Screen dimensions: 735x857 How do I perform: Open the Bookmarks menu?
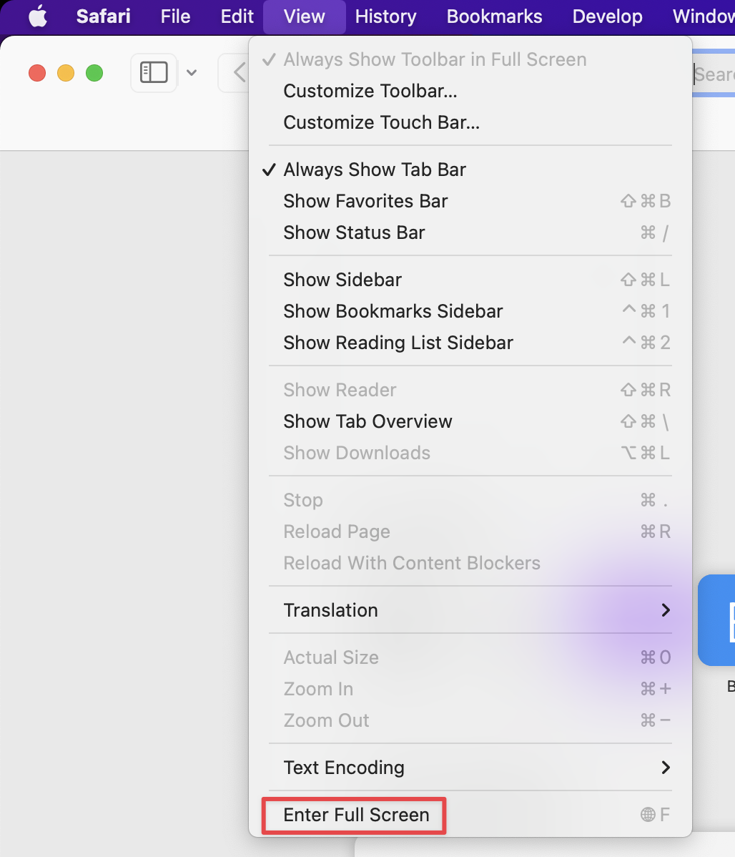pos(495,16)
